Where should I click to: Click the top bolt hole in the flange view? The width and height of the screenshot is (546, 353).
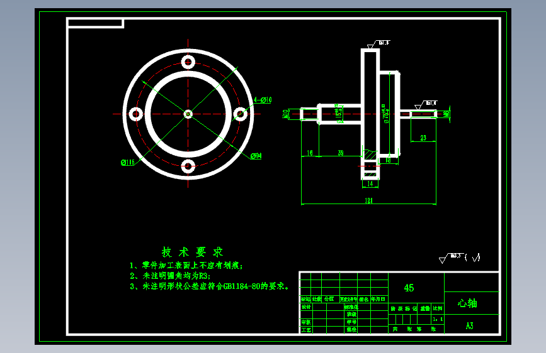(x=188, y=62)
